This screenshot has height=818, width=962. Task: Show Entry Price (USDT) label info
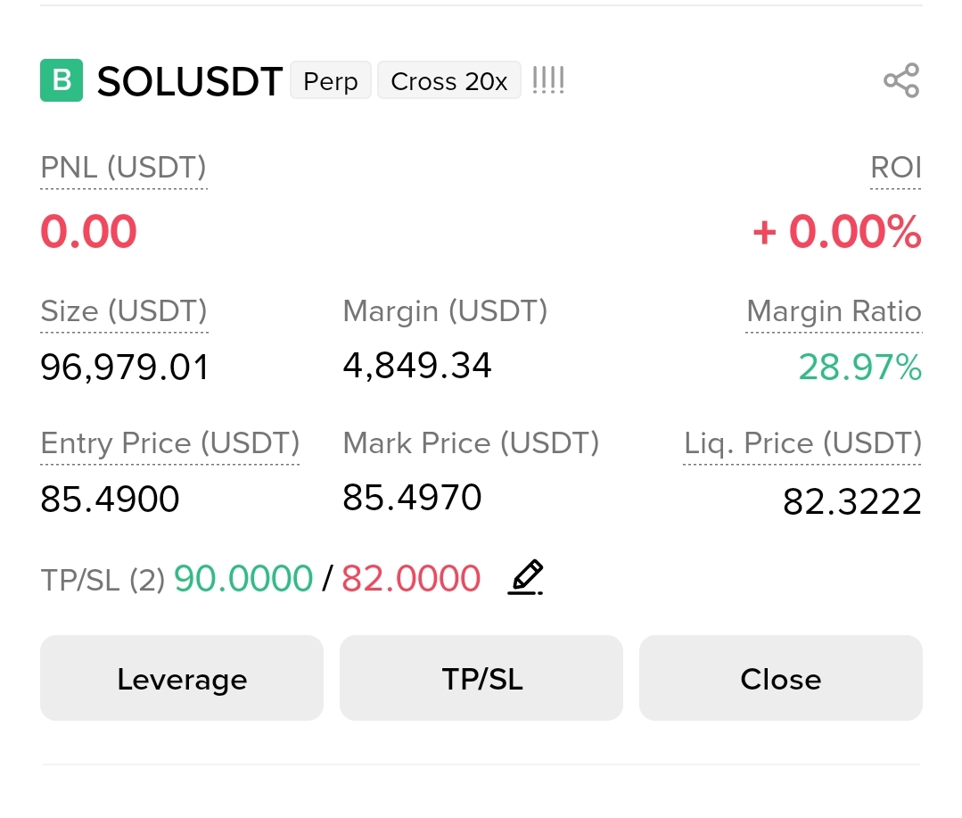(x=170, y=443)
